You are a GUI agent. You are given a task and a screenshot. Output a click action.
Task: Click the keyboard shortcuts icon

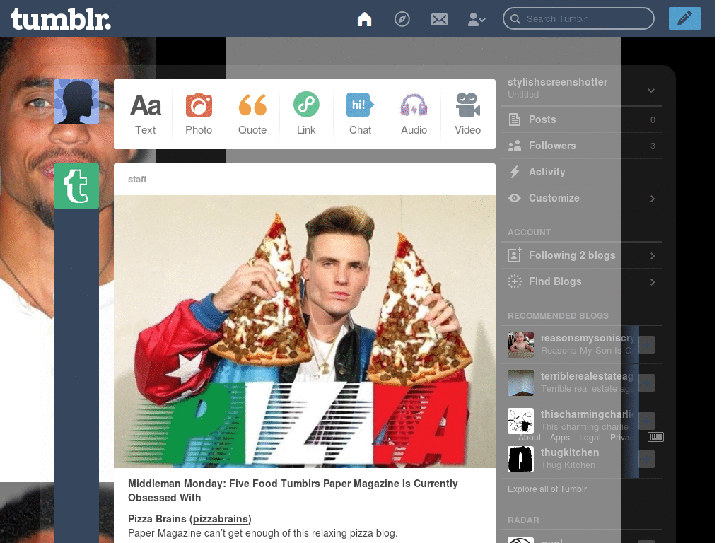(655, 437)
